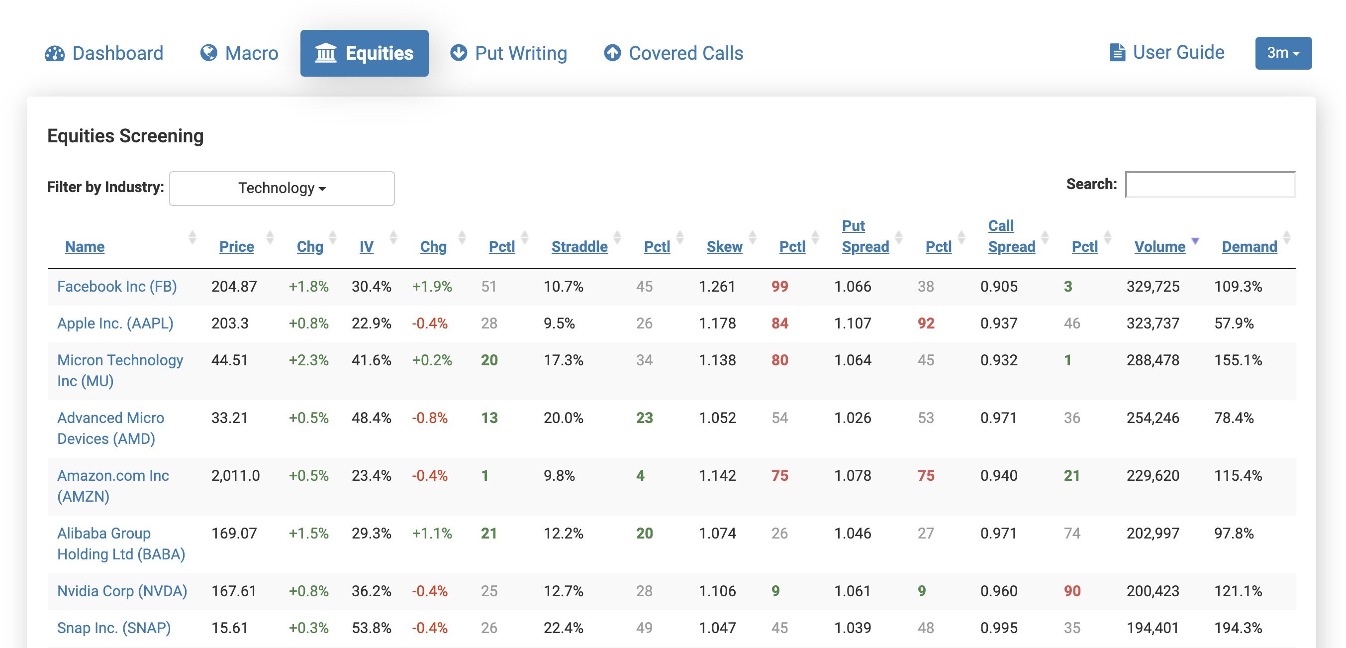Click sort arrows beside IV header
Screen dimensions: 1346x648
click(x=393, y=238)
